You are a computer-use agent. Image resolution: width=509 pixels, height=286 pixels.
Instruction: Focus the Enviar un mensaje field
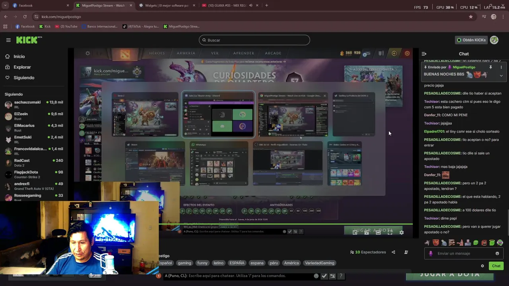point(464,253)
